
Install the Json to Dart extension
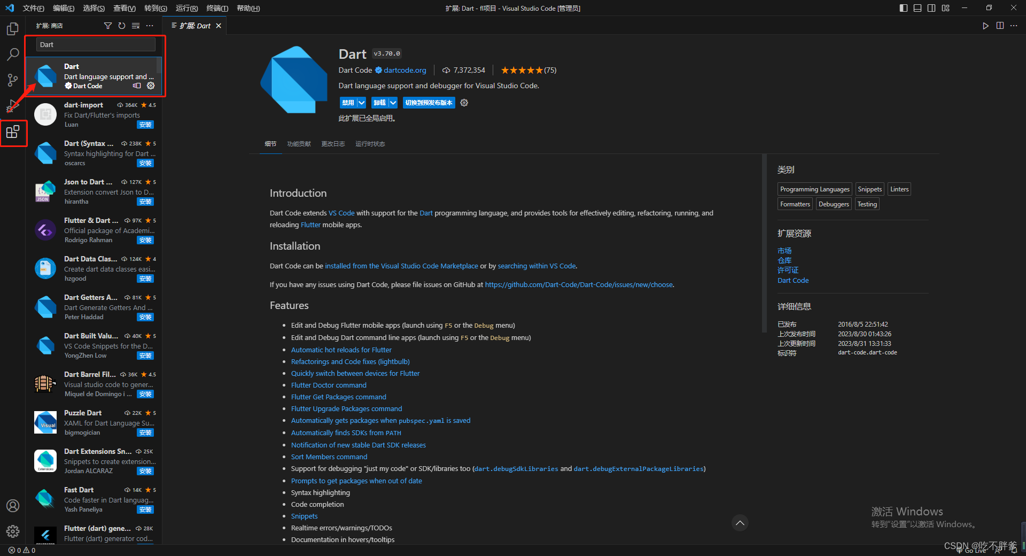[145, 202]
